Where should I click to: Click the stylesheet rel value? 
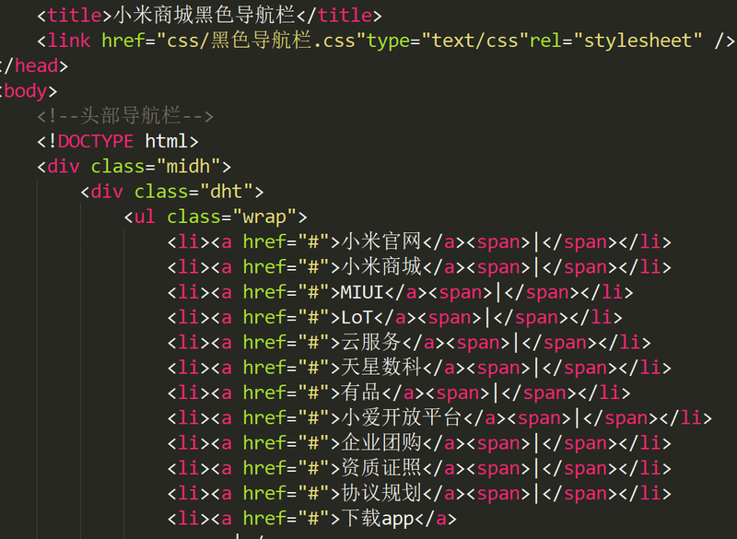(x=638, y=41)
